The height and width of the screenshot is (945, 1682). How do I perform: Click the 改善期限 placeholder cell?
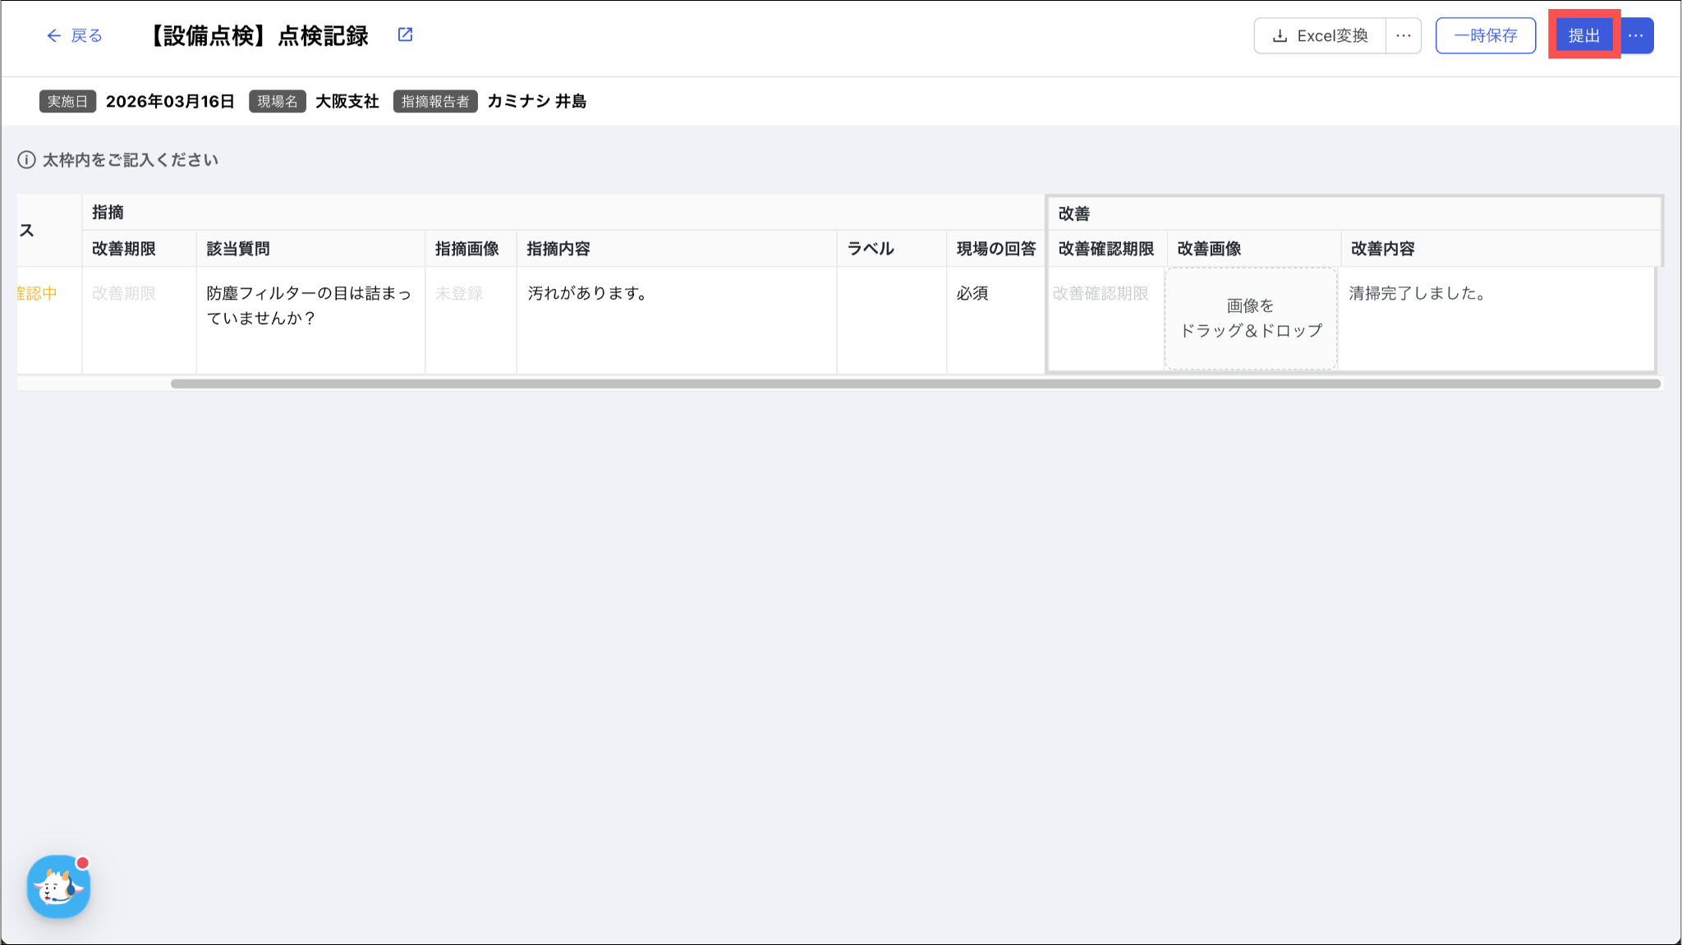tap(124, 294)
